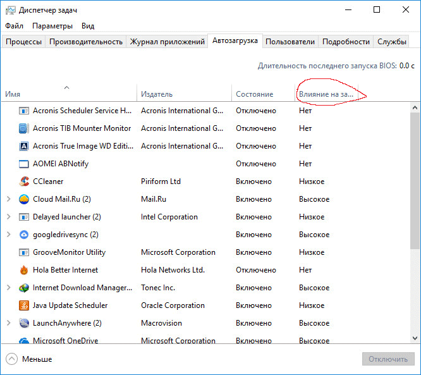This screenshot has height=375, width=421.
Task: Click the Hola Networks Ltd. publisher cell
Action: (x=173, y=270)
